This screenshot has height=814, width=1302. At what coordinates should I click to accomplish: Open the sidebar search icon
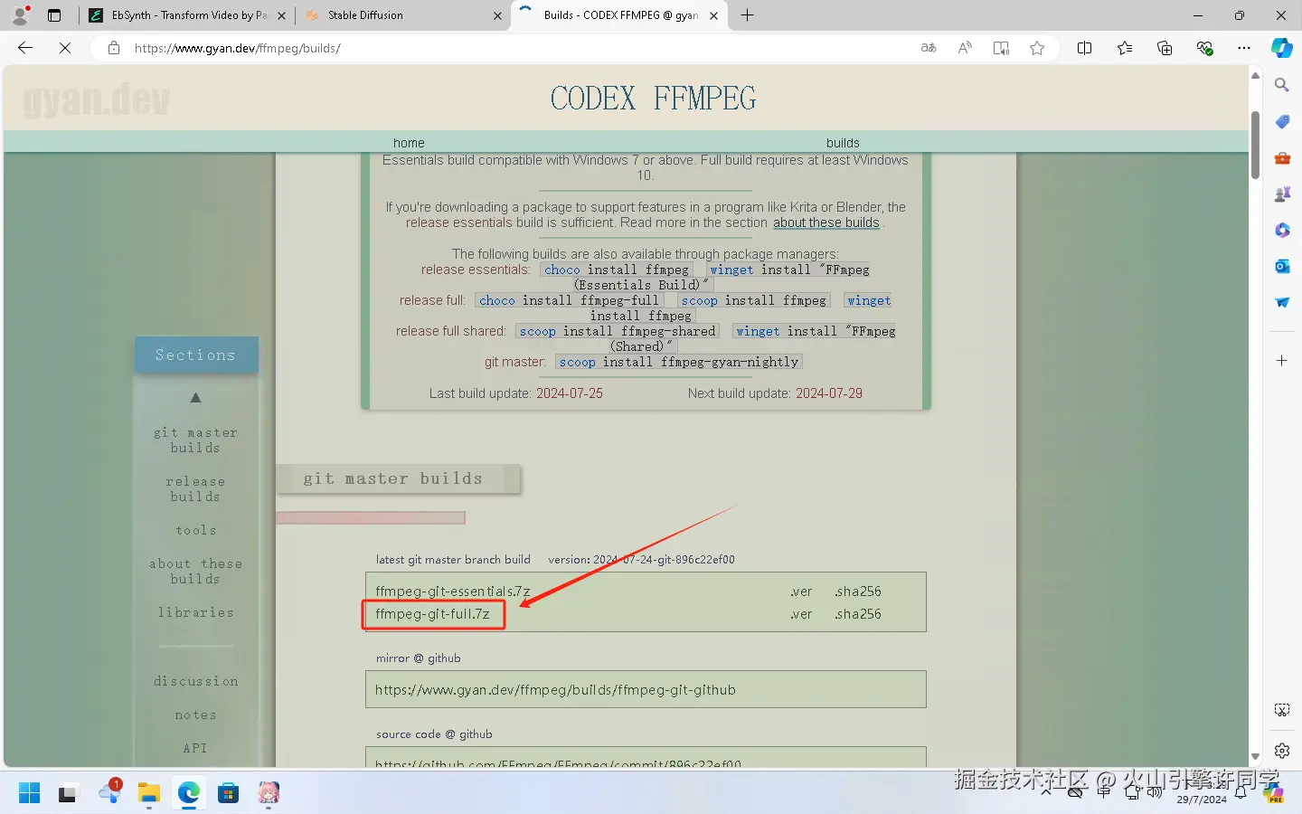[1282, 85]
